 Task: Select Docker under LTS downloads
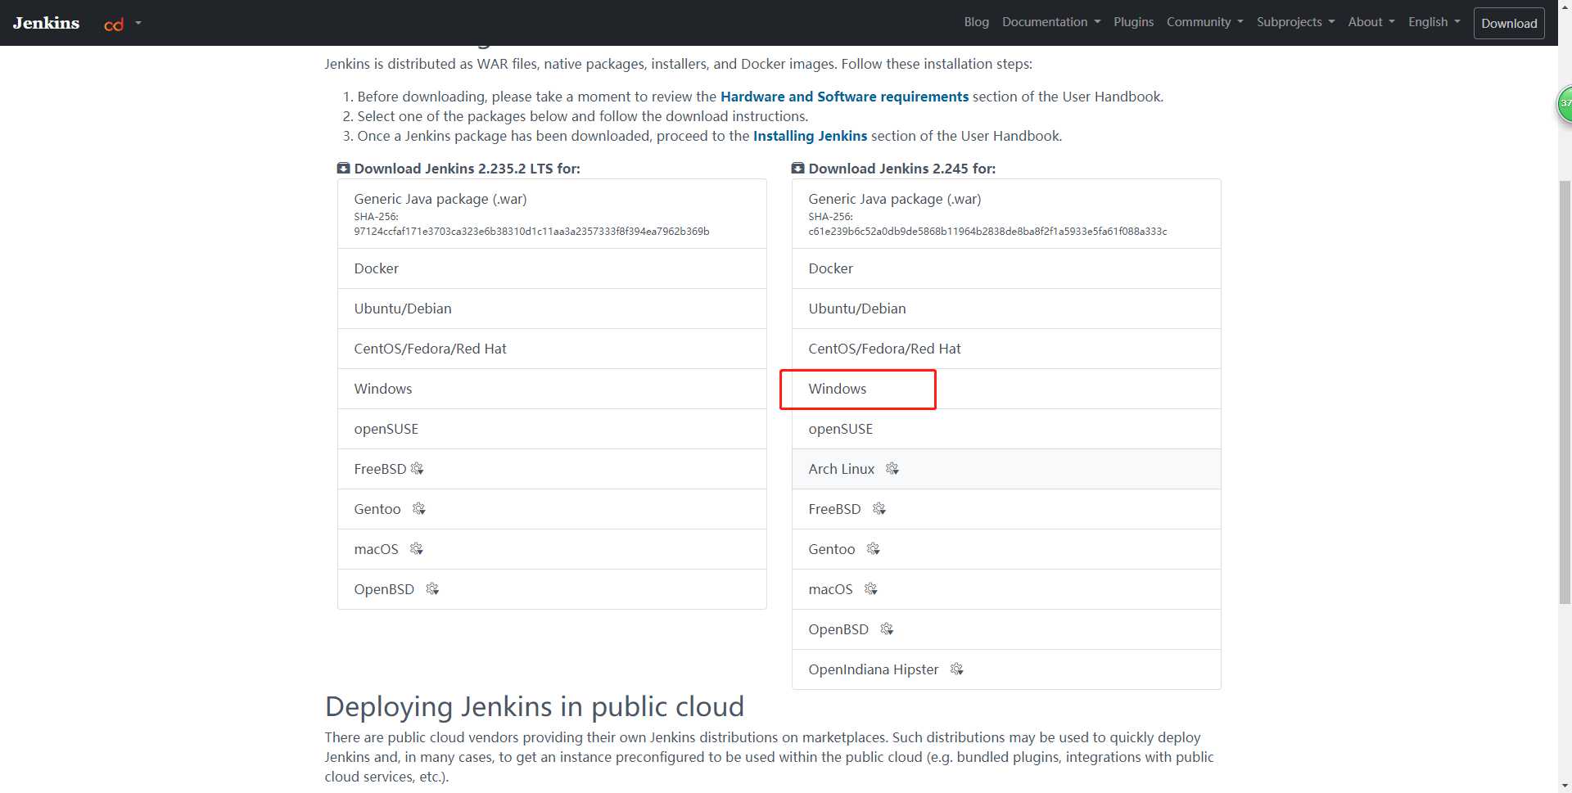pyautogui.click(x=552, y=268)
